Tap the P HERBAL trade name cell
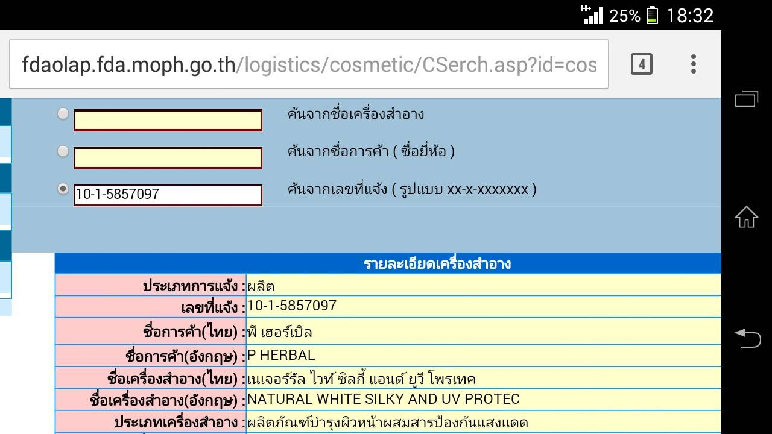Screen dimensions: 772x434 484,356
